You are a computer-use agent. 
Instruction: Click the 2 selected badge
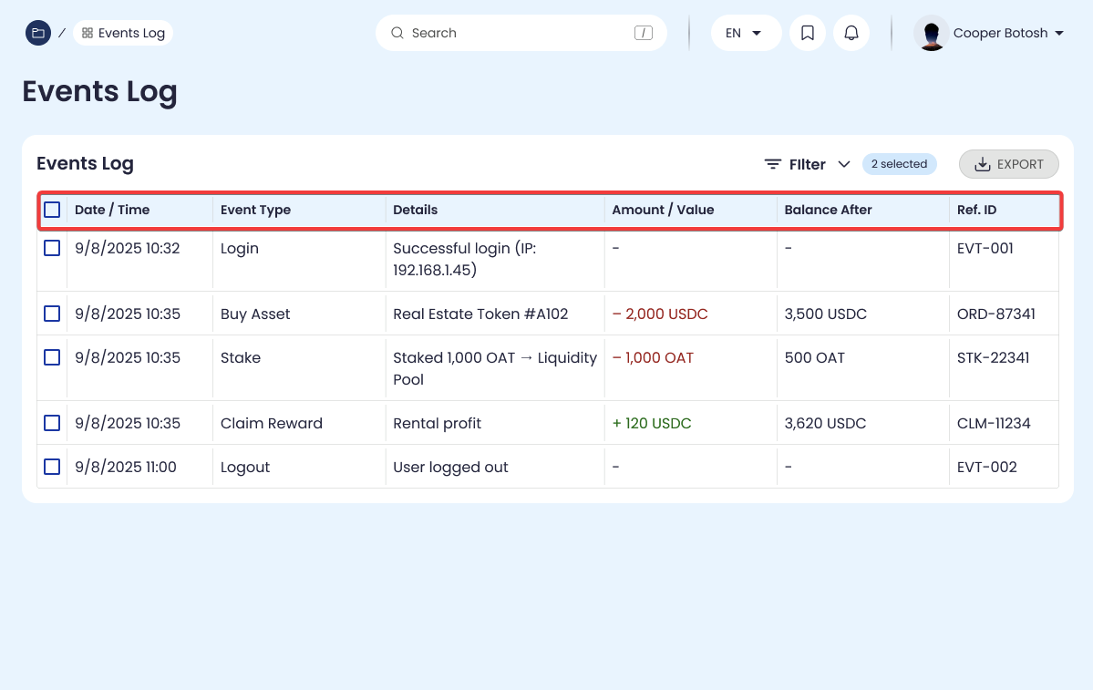click(x=899, y=164)
